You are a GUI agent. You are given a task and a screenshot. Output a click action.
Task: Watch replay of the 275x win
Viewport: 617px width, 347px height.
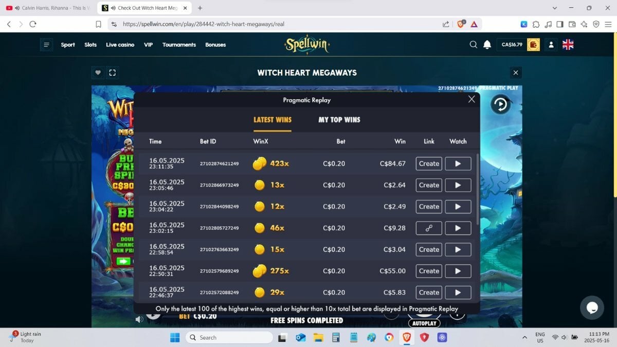[x=458, y=271]
